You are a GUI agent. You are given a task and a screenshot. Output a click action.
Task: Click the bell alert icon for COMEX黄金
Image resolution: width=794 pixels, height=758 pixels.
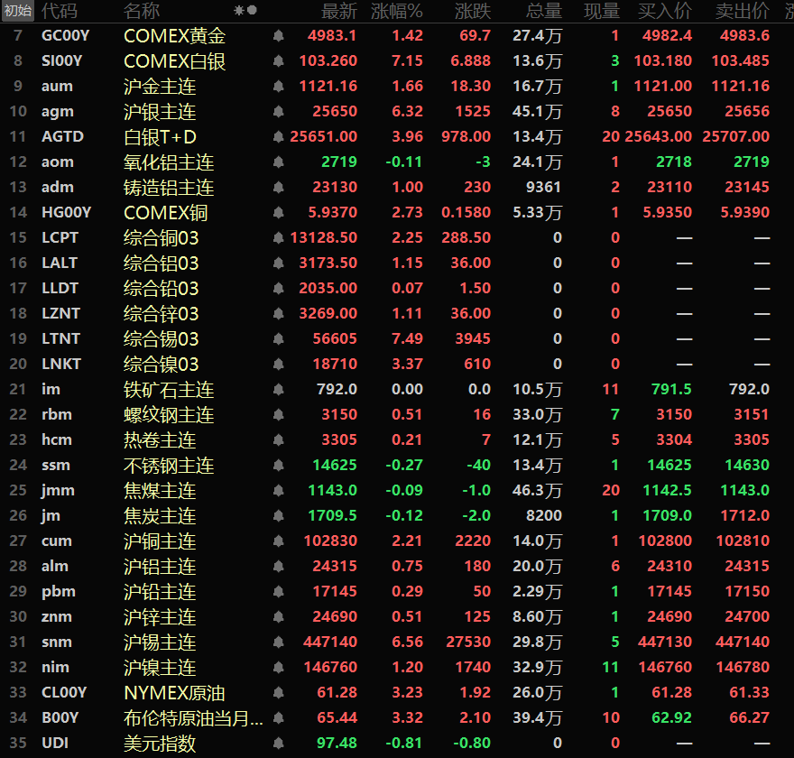click(278, 36)
